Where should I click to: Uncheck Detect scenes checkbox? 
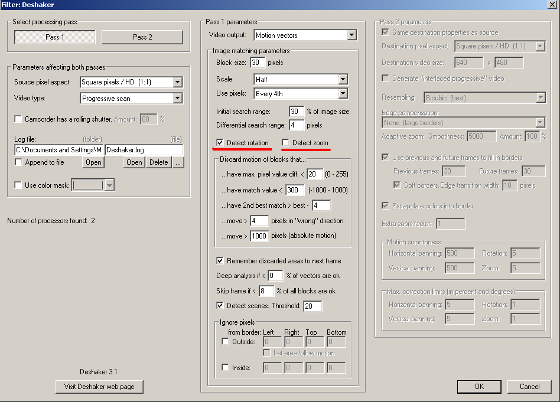220,306
